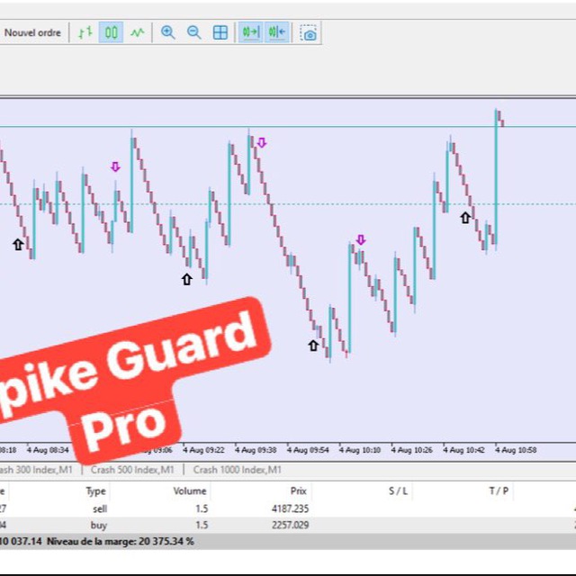The width and height of the screenshot is (576, 576).
Task: Click the 4 Aug 10:10 time label
Action: [360, 450]
